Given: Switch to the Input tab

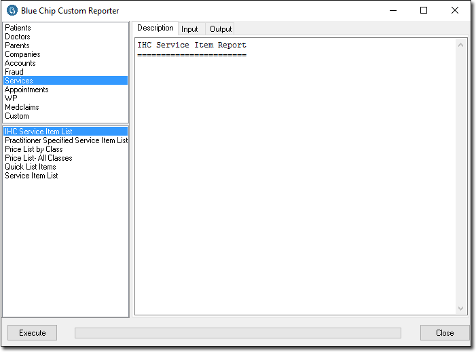Looking at the screenshot, I should 189,29.
